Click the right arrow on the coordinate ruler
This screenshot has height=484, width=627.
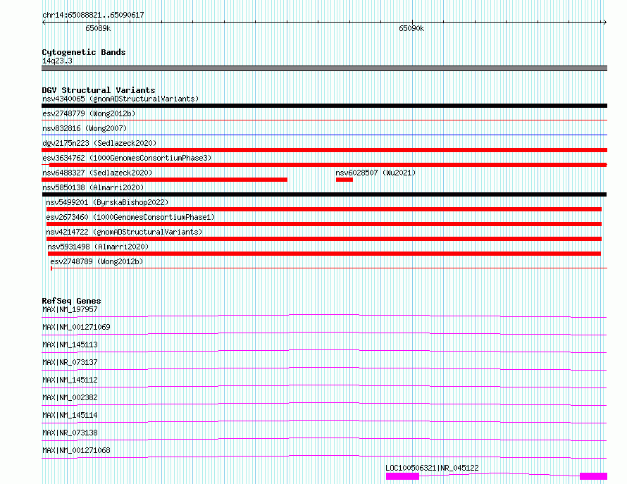click(604, 23)
